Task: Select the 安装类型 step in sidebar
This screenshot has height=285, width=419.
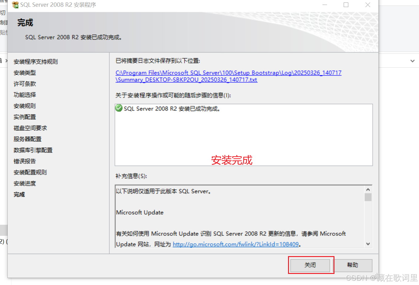Action: click(25, 73)
